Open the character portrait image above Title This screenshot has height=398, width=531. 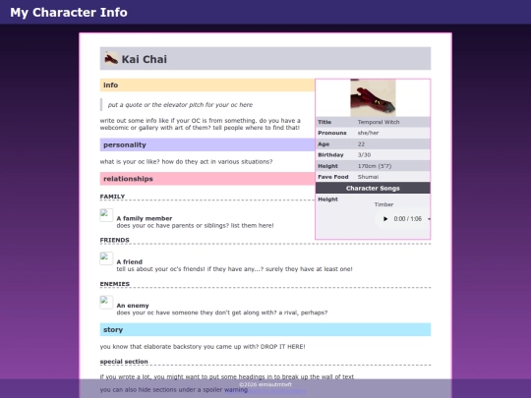coord(373,98)
